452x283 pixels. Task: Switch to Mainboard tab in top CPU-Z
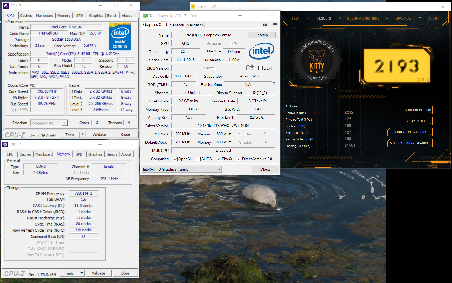[45, 16]
